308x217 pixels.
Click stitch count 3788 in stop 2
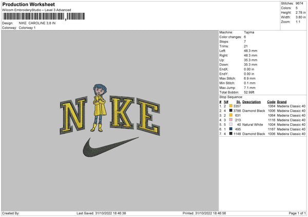point(237,111)
